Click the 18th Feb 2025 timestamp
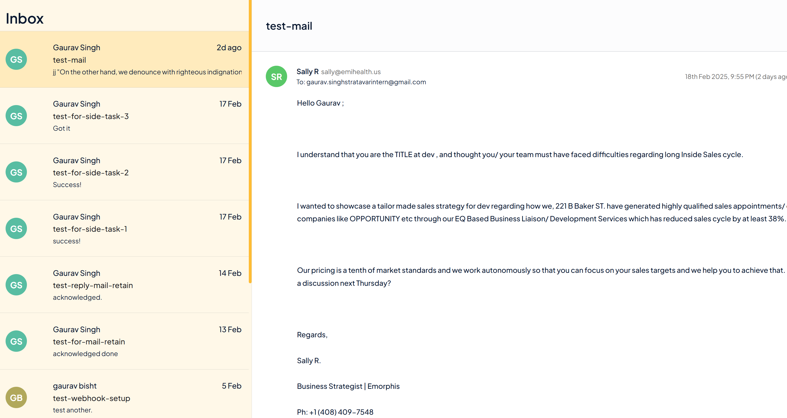 click(x=736, y=77)
